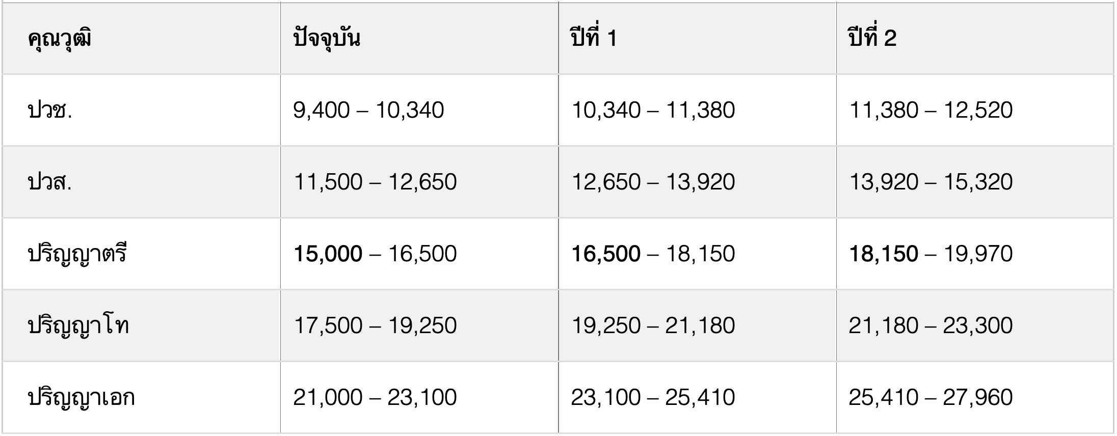
Task: Click the cell showing 9,400 – 10,340
Action: pyautogui.click(x=368, y=111)
